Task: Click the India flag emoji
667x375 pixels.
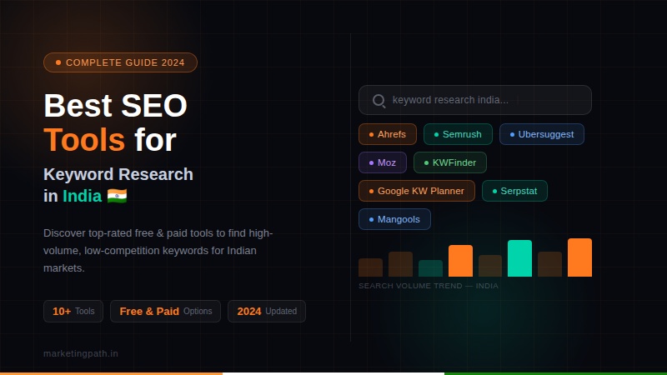Action: (x=117, y=196)
